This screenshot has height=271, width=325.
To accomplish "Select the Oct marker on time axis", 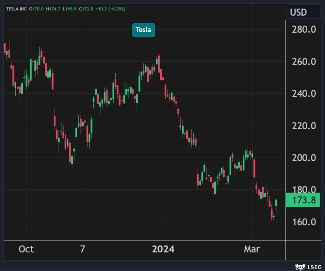I will click(26, 249).
